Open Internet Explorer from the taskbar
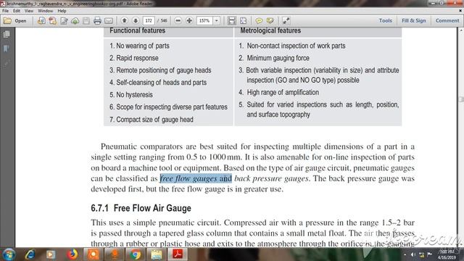 [x=30, y=254]
